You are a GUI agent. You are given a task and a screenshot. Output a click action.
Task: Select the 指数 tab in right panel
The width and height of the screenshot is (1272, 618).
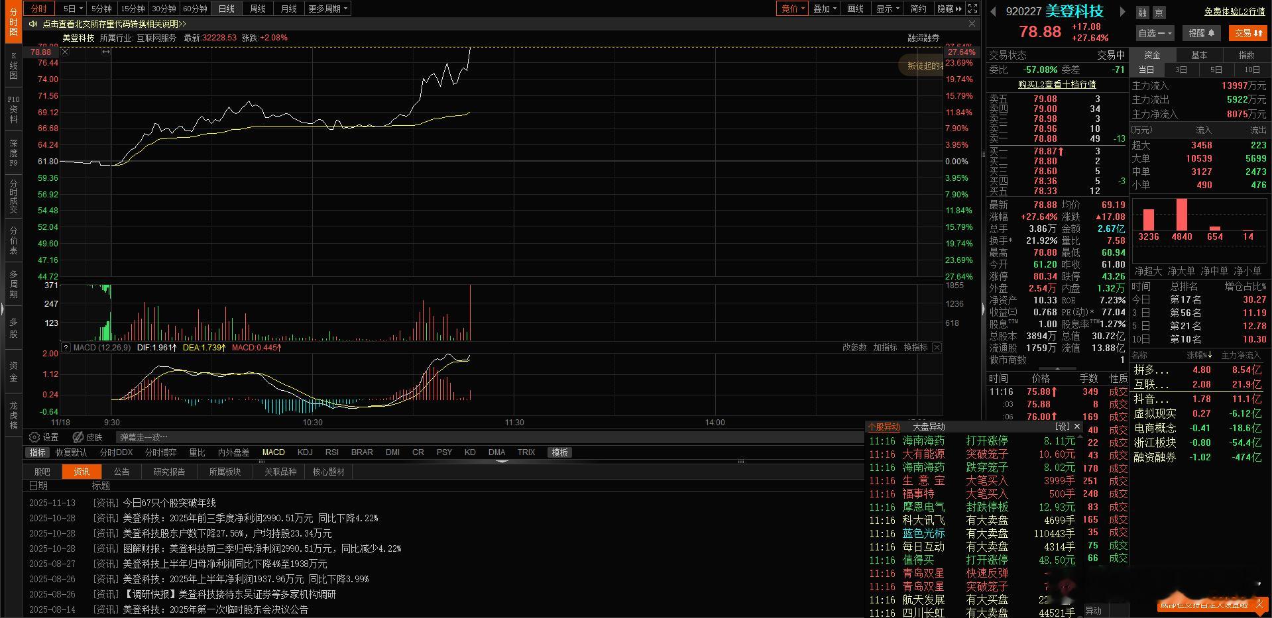1246,55
